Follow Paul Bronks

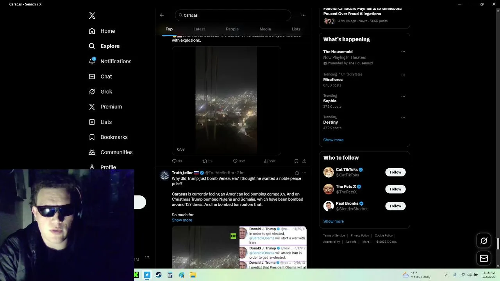tap(395, 206)
